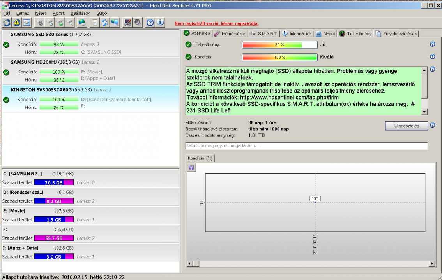This screenshot has height=280, width=442.
Task: Select the E: [Movie] partition label
Action: tap(14, 211)
